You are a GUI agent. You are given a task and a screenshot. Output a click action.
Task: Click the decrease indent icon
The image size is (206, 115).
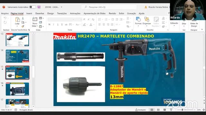[113, 19]
